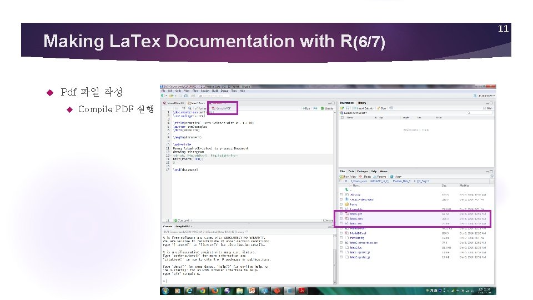The height and width of the screenshot is (300, 533).
Task: Click the Delete button in Files pane
Action: point(365,177)
